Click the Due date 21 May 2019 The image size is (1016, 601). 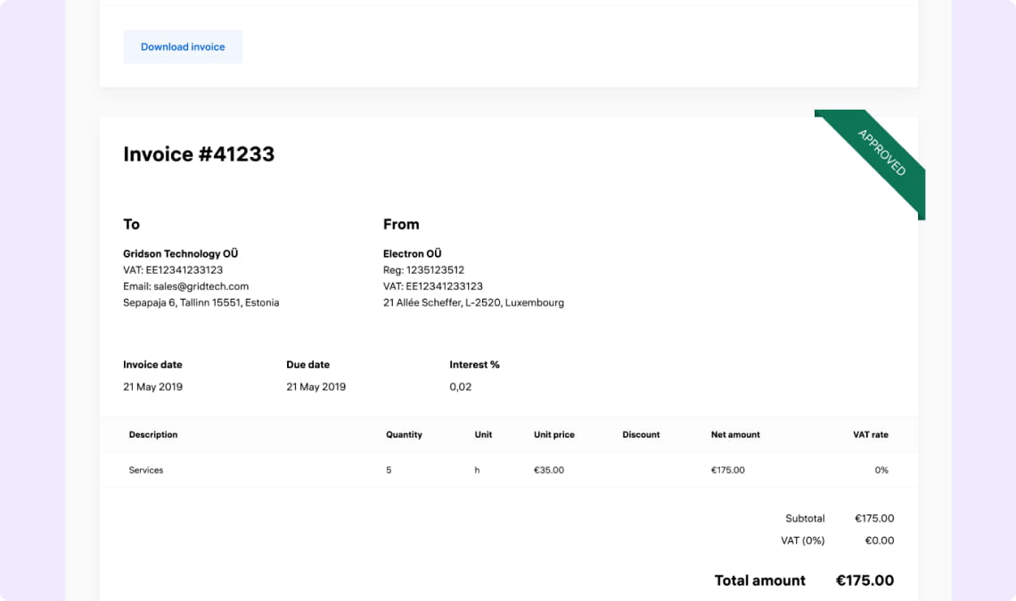(x=315, y=387)
